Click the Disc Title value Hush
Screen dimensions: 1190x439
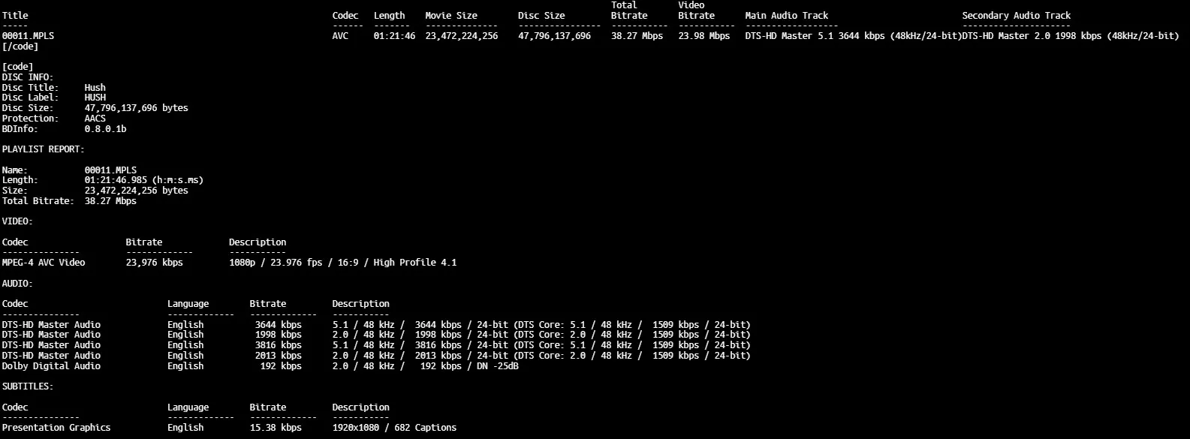pos(95,88)
